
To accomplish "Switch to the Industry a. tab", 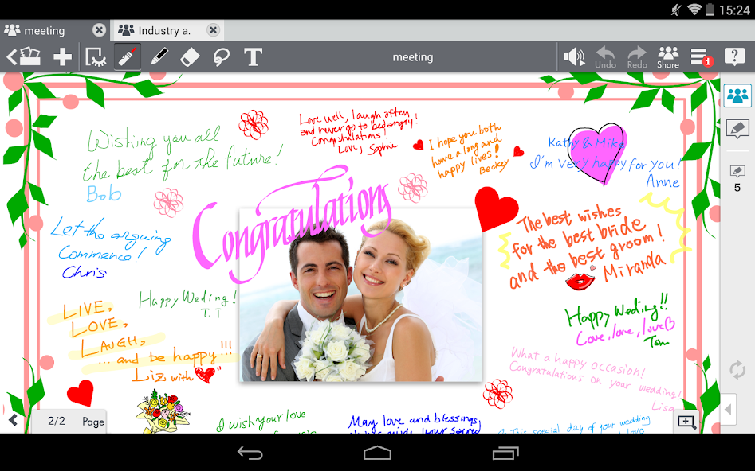I will 163,30.
